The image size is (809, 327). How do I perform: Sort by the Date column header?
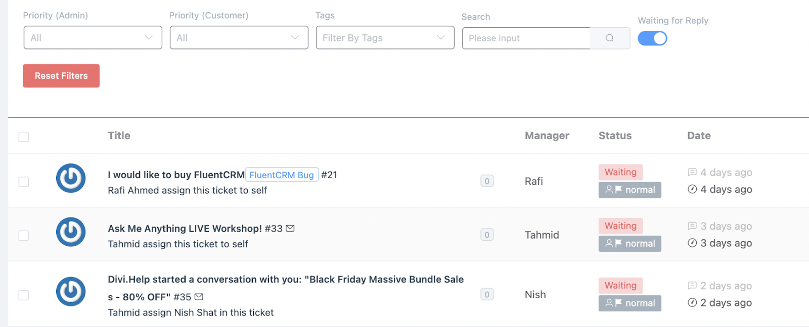coord(699,136)
